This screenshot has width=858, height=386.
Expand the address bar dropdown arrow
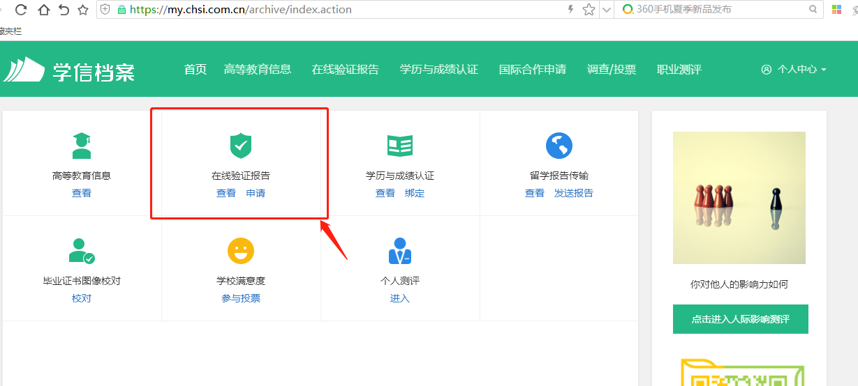tap(606, 10)
